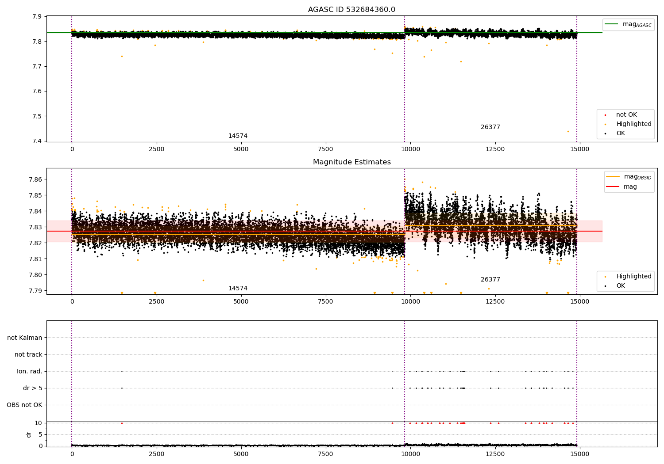Click obsid label '14574' in top plot
The height and width of the screenshot is (464, 664).
[x=238, y=136]
